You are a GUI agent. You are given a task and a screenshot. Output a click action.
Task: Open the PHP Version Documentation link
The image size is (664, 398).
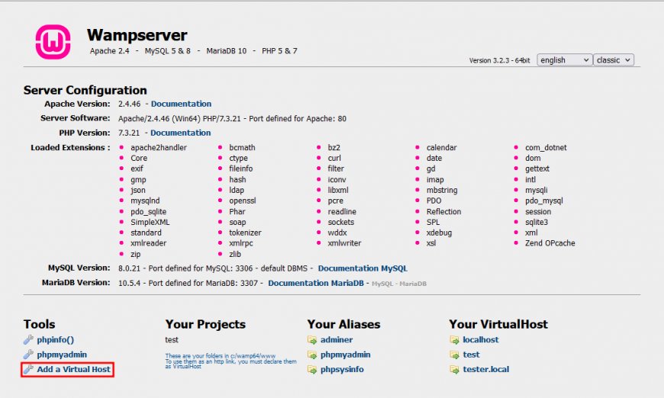pos(181,133)
